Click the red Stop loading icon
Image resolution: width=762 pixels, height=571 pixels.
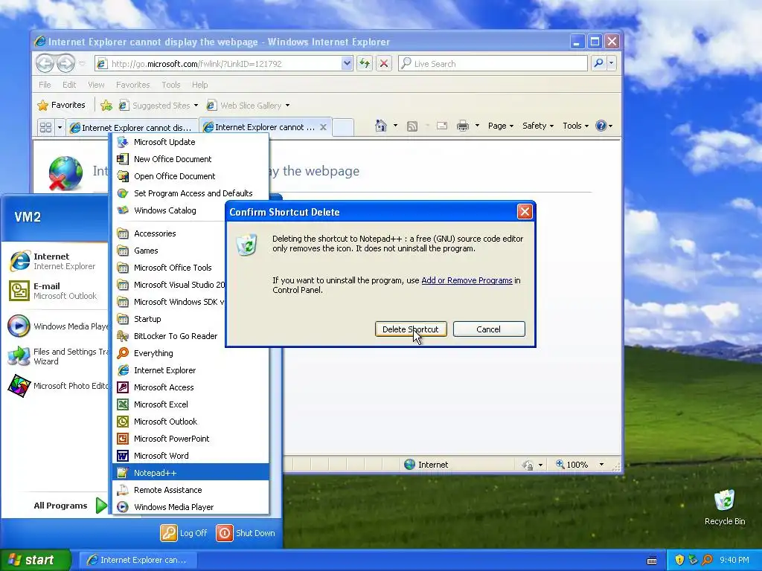(x=384, y=63)
